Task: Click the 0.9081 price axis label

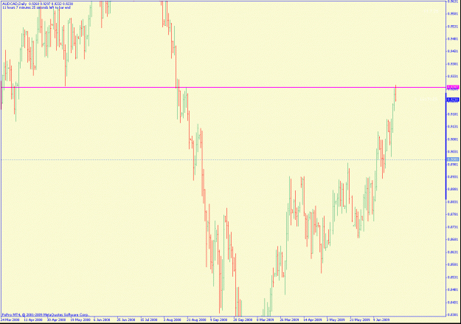Action: [x=453, y=139]
